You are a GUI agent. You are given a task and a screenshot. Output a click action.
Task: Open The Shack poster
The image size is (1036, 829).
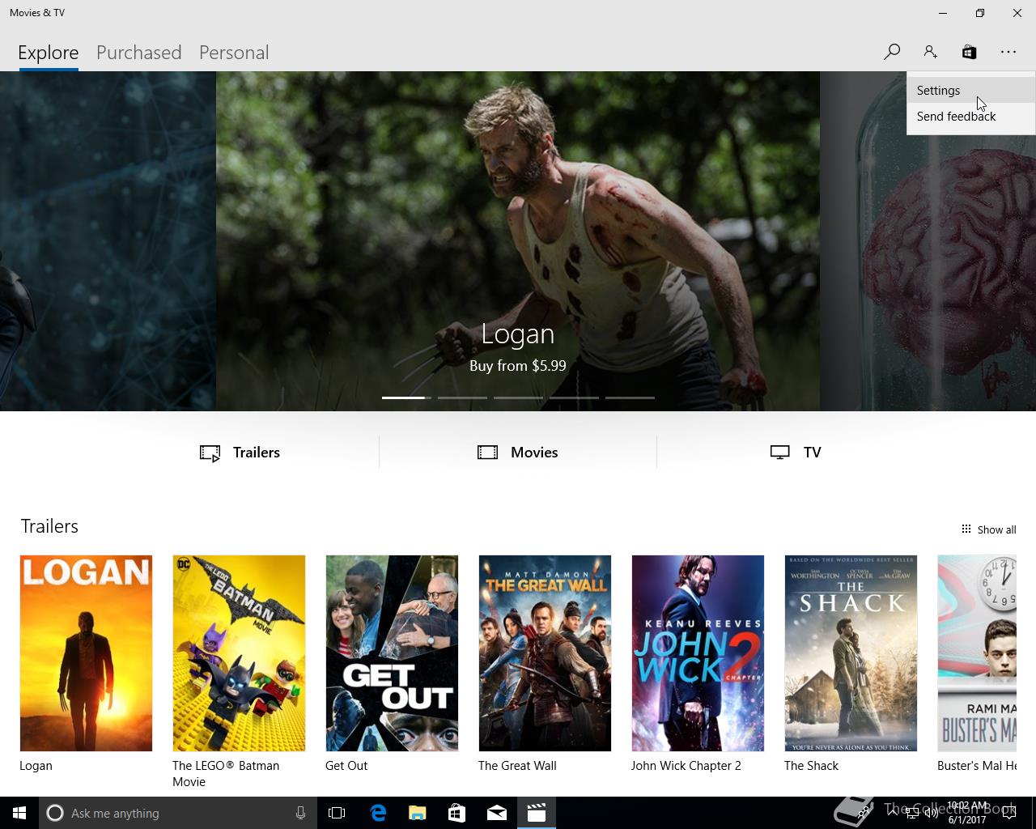point(851,653)
